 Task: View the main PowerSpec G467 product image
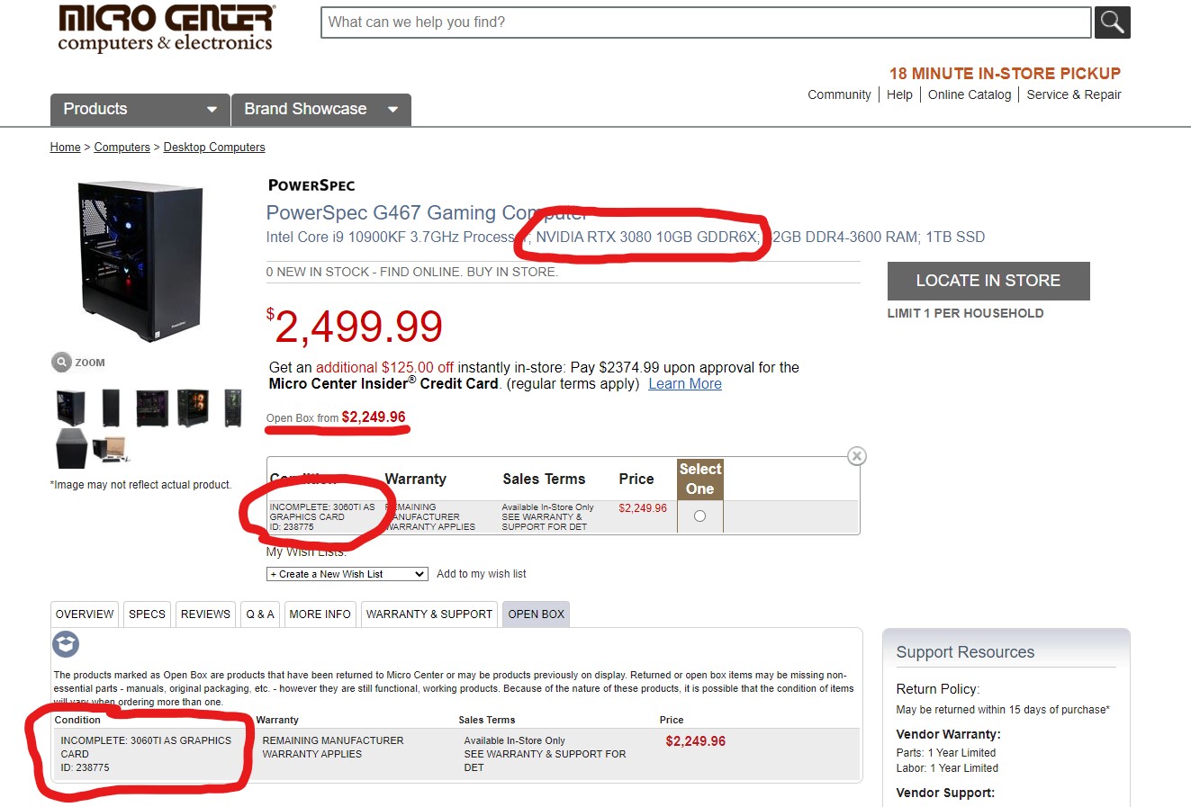pos(141,261)
